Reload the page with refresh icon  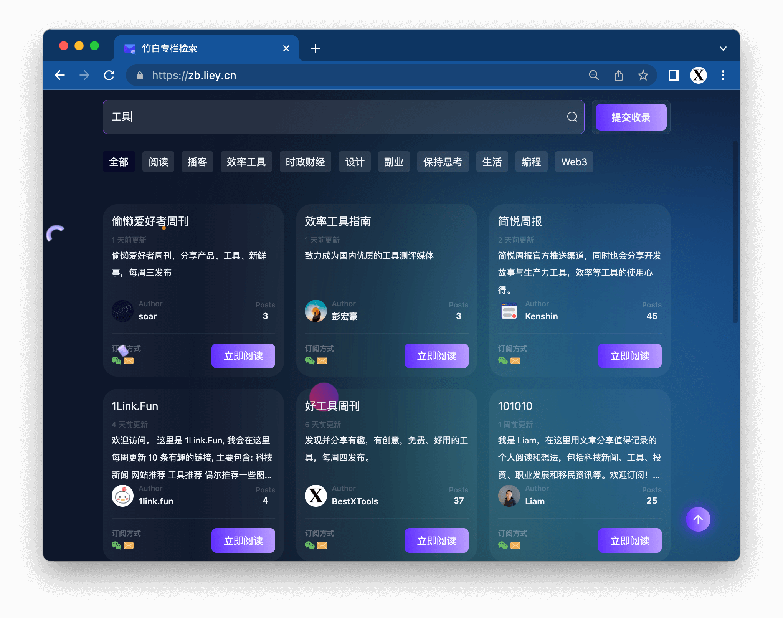click(x=109, y=75)
